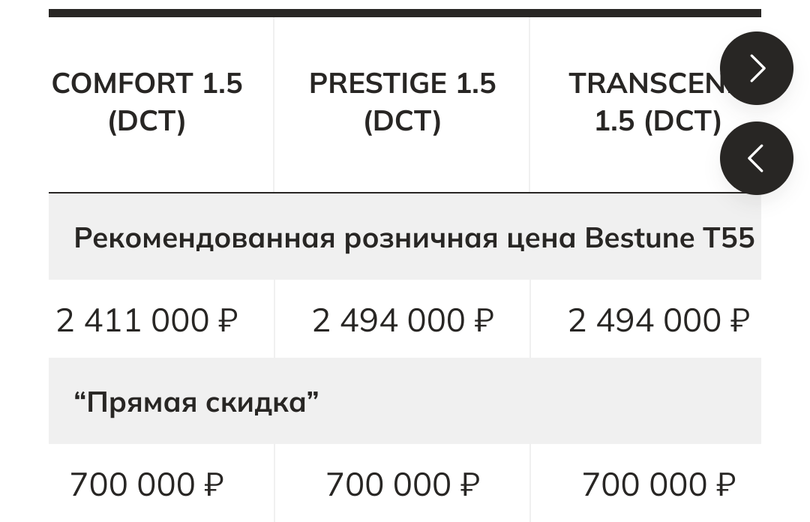This screenshot has width=810, height=522.
Task: Click the right arrow to show next trims
Action: coord(756,68)
